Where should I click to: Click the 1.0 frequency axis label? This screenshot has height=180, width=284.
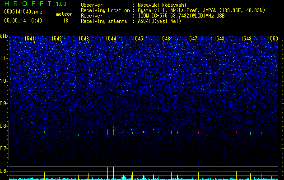pos(4,81)
